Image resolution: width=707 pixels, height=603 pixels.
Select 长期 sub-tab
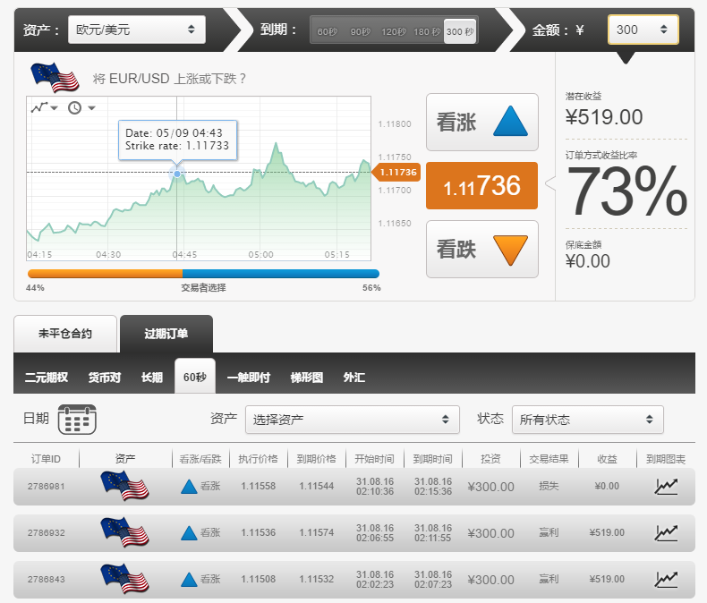point(152,378)
